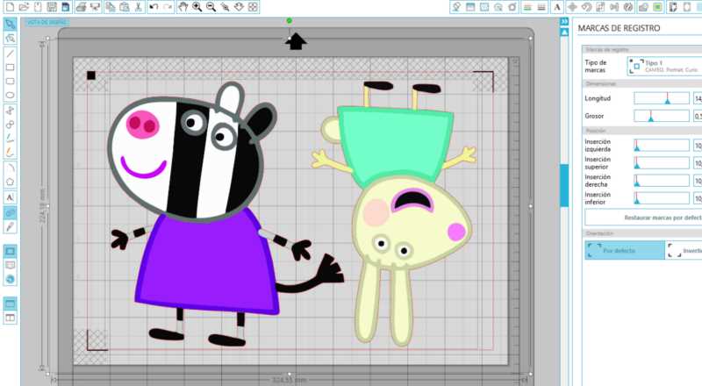Select the Knife tool in left toolbar
Image resolution: width=702 pixels, height=386 pixels.
(10, 227)
